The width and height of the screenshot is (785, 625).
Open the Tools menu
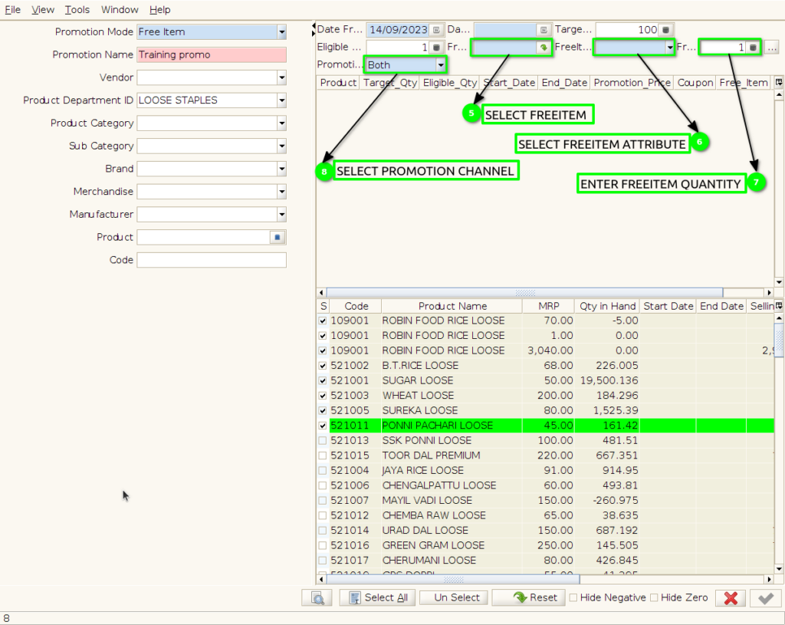(77, 9)
